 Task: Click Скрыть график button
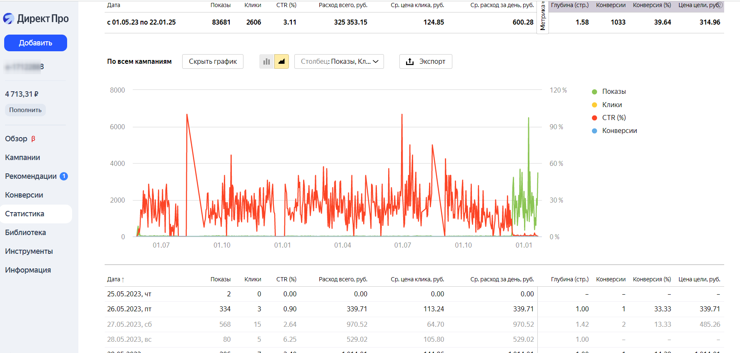[x=213, y=62]
